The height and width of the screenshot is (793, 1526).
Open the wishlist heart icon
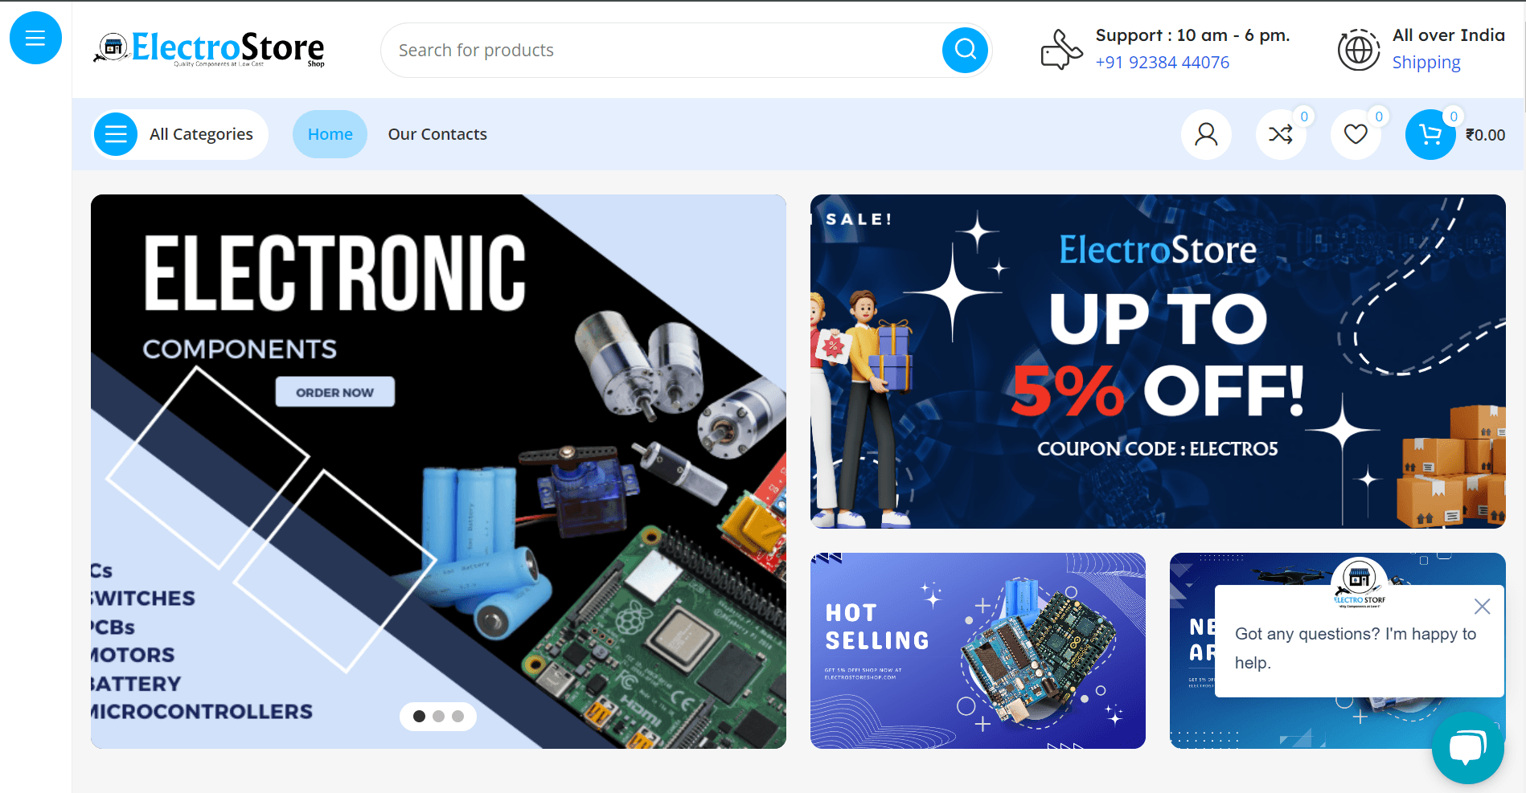click(1356, 134)
